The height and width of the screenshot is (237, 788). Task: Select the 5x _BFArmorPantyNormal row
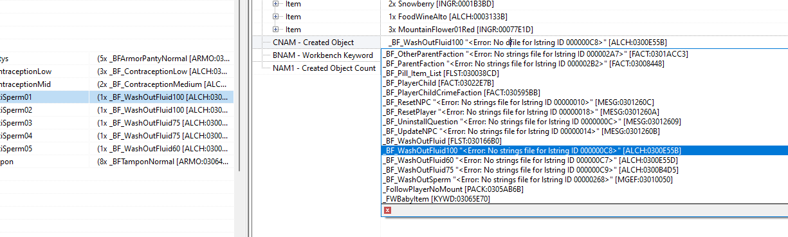click(116, 59)
